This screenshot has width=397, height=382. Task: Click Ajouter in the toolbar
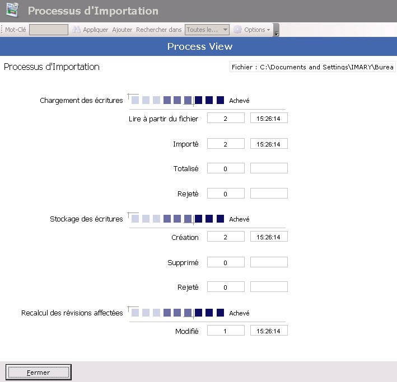click(122, 30)
